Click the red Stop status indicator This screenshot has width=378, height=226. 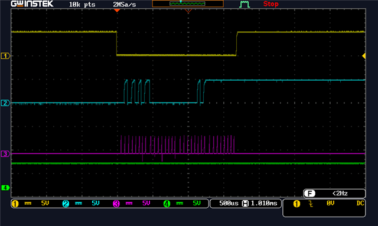271,4
